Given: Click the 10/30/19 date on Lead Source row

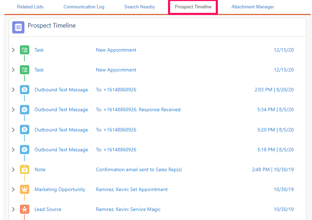Looking at the screenshot, I should 284,209.
